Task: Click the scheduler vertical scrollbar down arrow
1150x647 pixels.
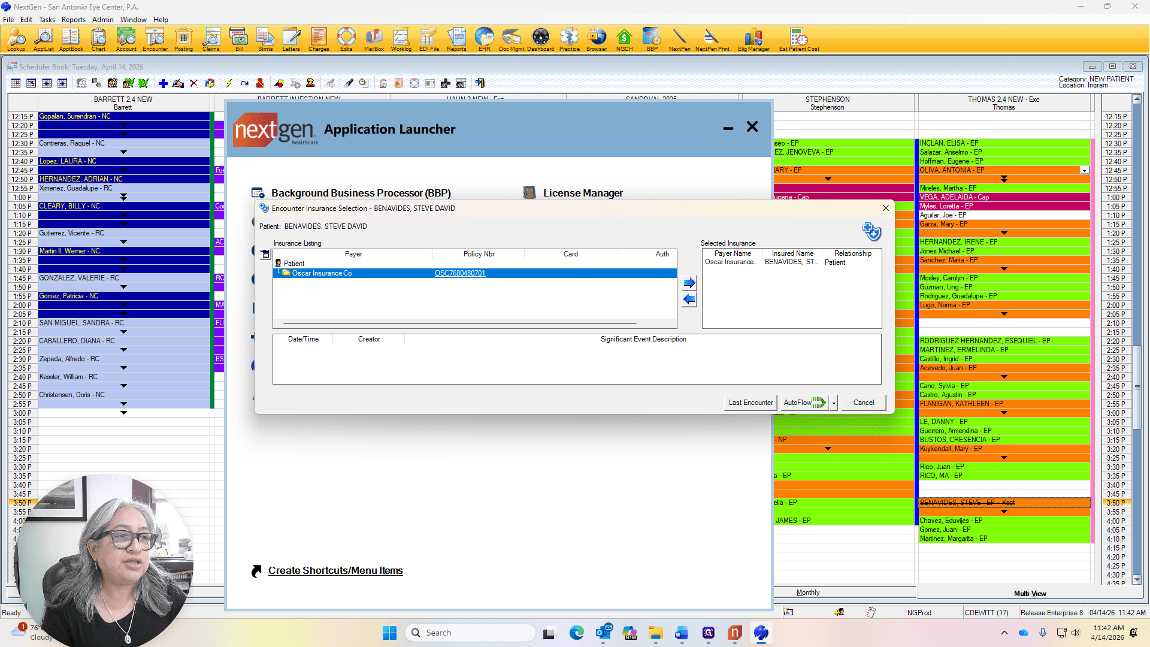Action: tap(1137, 579)
